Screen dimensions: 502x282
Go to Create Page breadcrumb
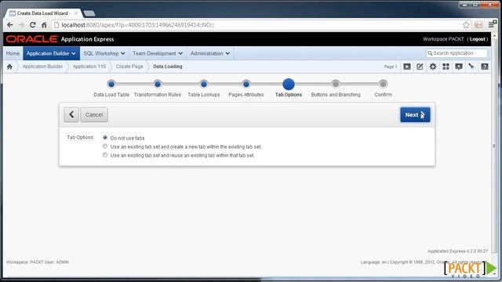pos(129,67)
